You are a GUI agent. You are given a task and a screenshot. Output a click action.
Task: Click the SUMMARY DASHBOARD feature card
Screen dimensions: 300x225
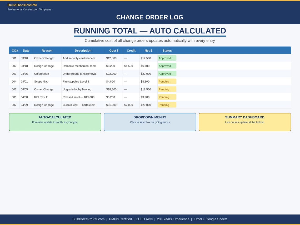pyautogui.click(x=245, y=122)
